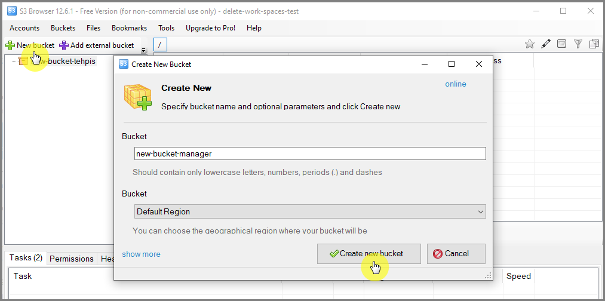
Task: Open Upgrade to Pro! menu
Action: pyautogui.click(x=210, y=28)
